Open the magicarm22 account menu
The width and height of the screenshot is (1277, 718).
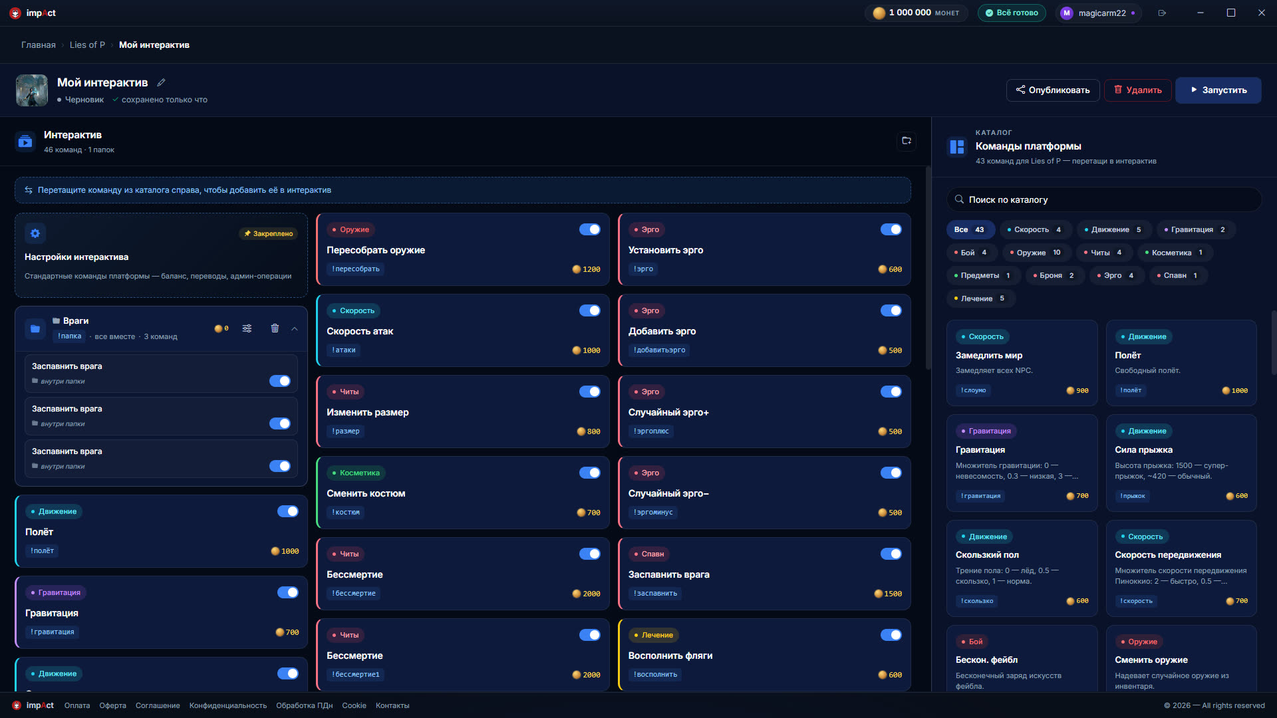coord(1098,13)
